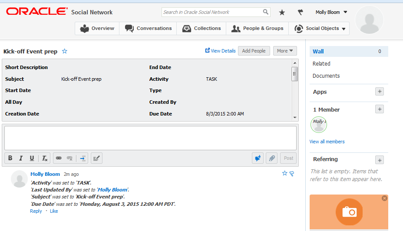
Task: Add an app with Apps plus
Action: (380, 92)
